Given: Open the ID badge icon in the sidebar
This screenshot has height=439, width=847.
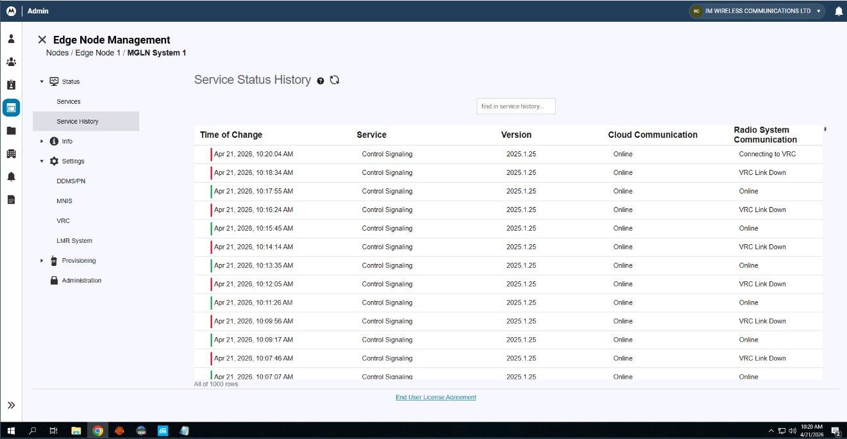Looking at the screenshot, I should point(11,85).
